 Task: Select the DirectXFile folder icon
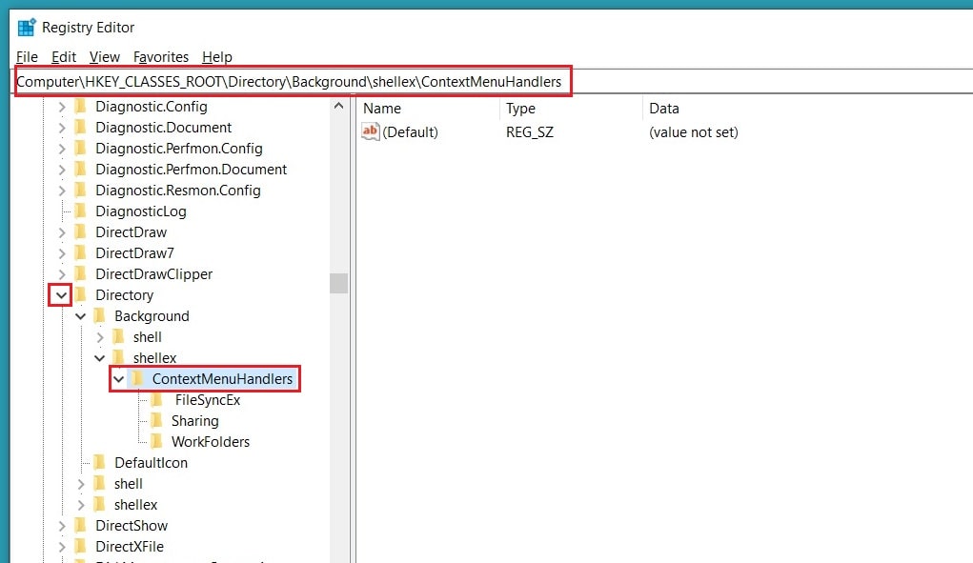[x=81, y=547]
